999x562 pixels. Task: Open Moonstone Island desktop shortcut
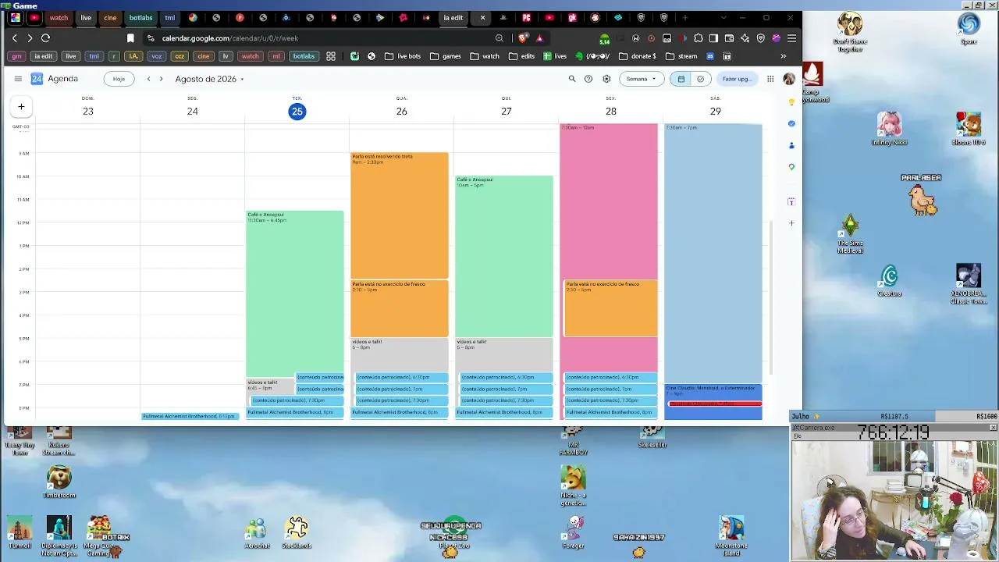[731, 535]
